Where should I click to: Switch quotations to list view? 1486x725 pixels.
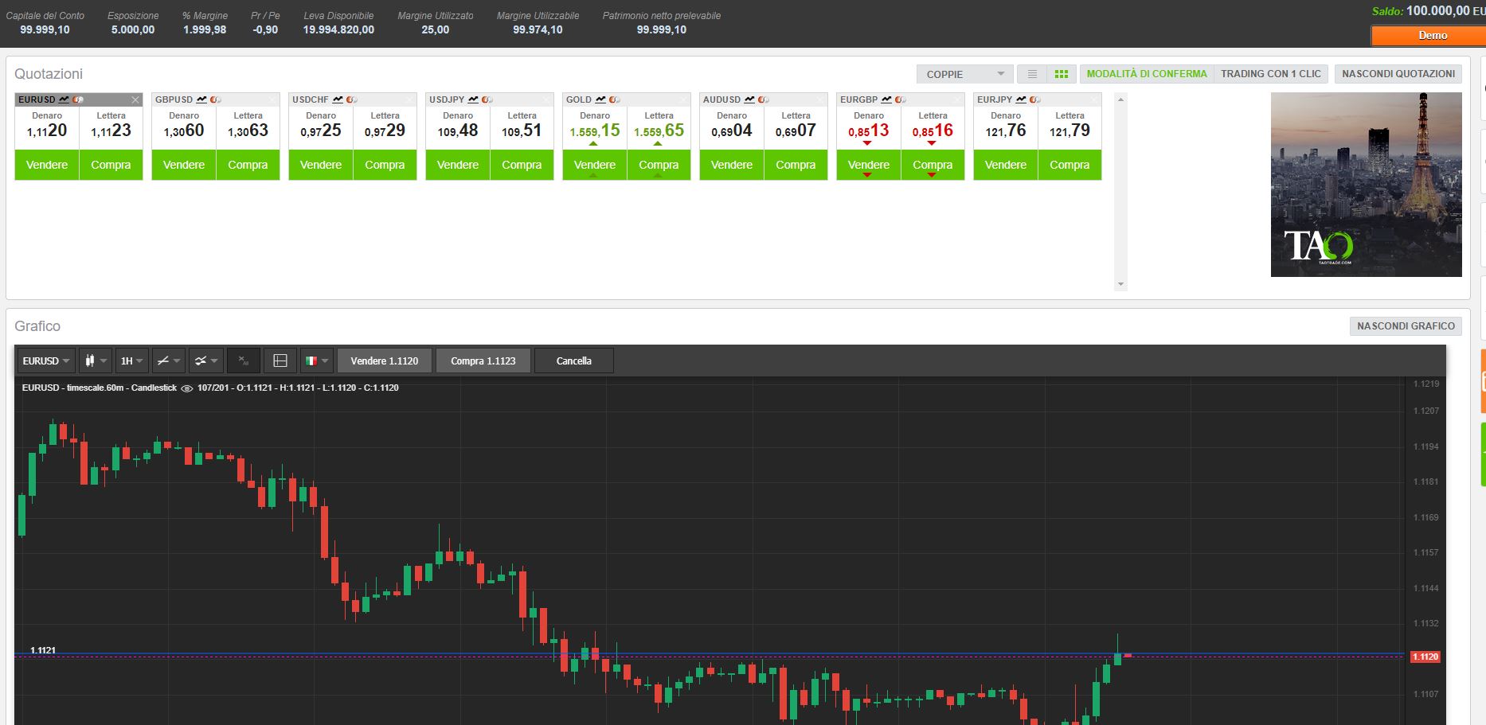[x=1032, y=74]
